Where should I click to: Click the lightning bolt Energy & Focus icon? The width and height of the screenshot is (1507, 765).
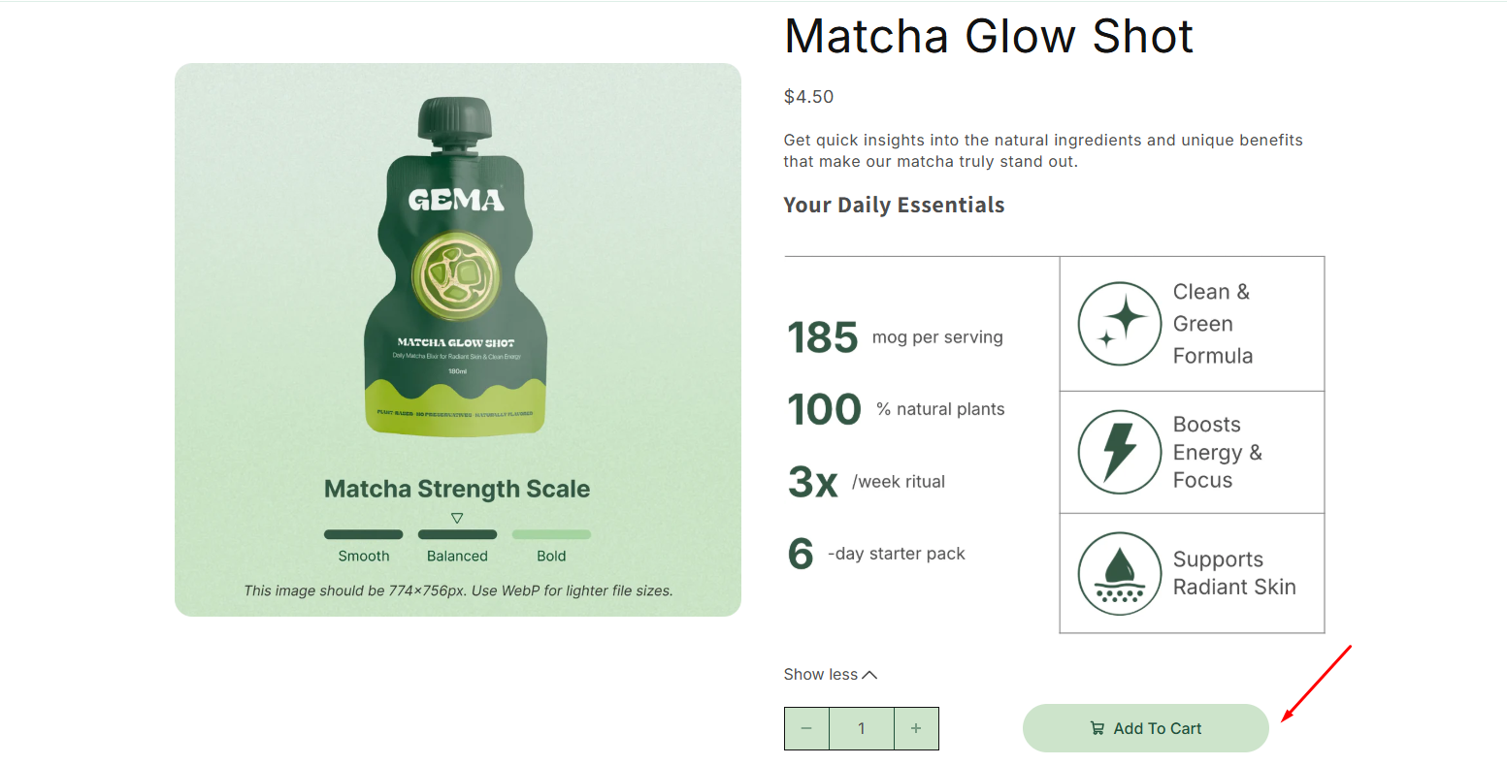[1119, 452]
